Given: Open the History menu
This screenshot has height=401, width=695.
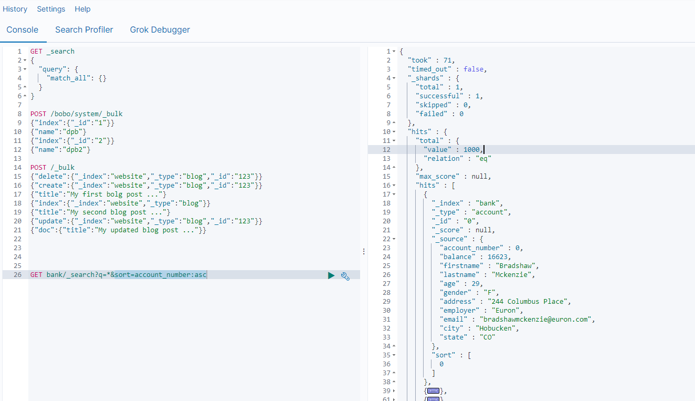Looking at the screenshot, I should pos(15,9).
